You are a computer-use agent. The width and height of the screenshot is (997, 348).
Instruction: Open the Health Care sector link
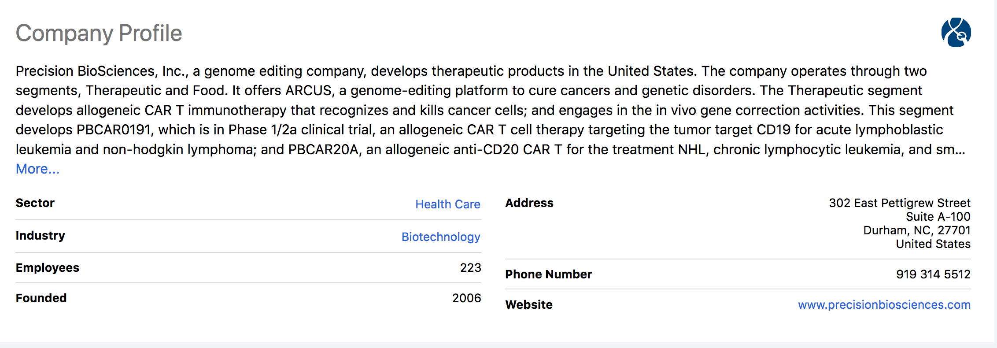tap(447, 204)
